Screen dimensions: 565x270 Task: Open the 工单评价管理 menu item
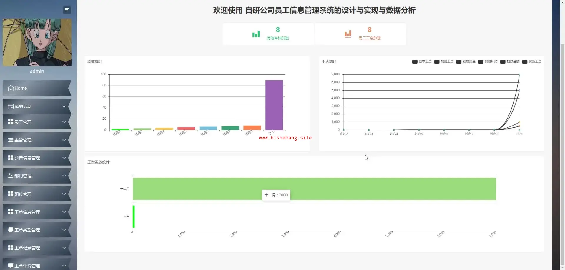27,266
